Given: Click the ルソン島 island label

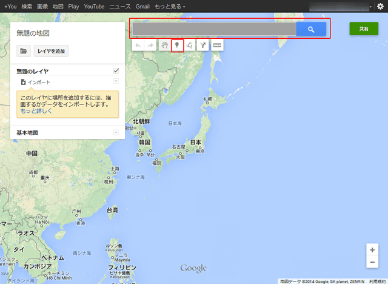Looking at the screenshot, I should click(114, 246).
